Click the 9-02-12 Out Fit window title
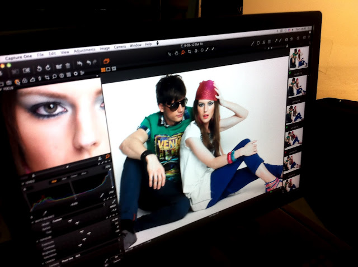Viewport: 358px width, 267px height. (x=192, y=45)
